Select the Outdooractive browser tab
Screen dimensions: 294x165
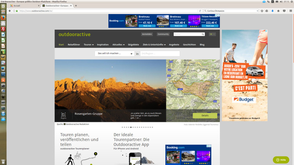57,5
